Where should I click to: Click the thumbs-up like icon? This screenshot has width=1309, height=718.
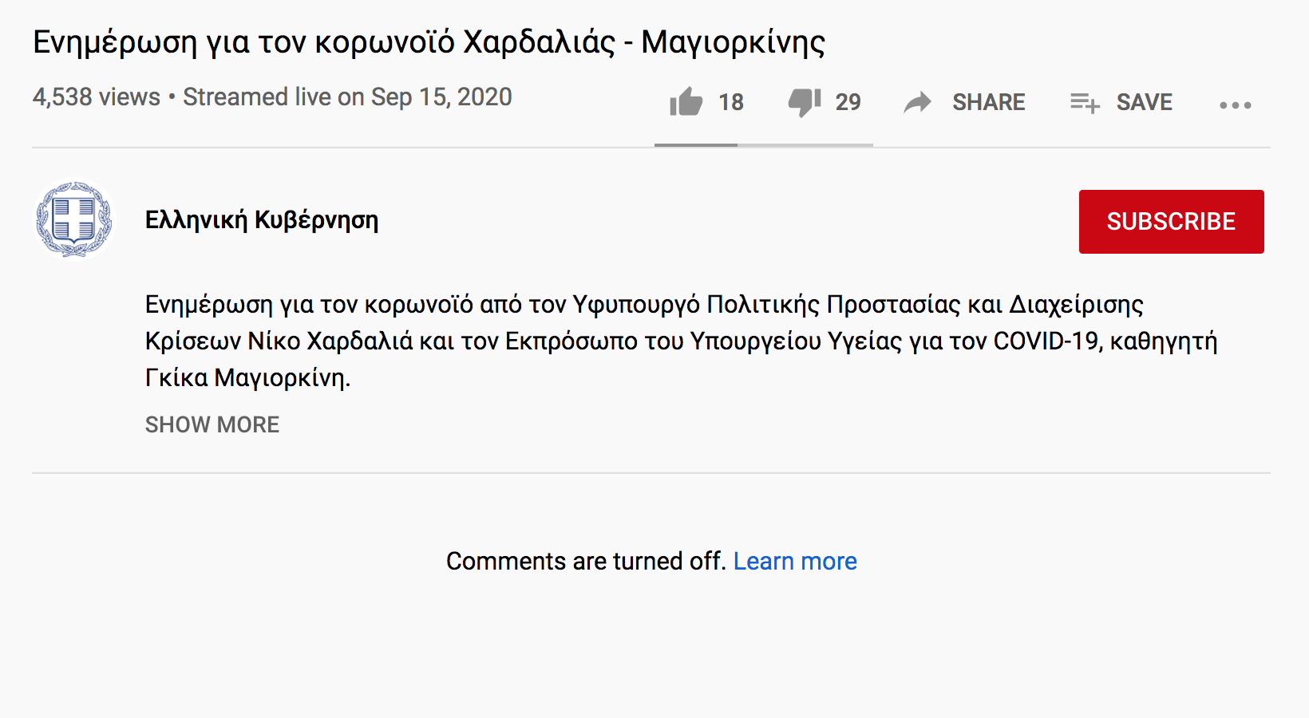pos(686,102)
